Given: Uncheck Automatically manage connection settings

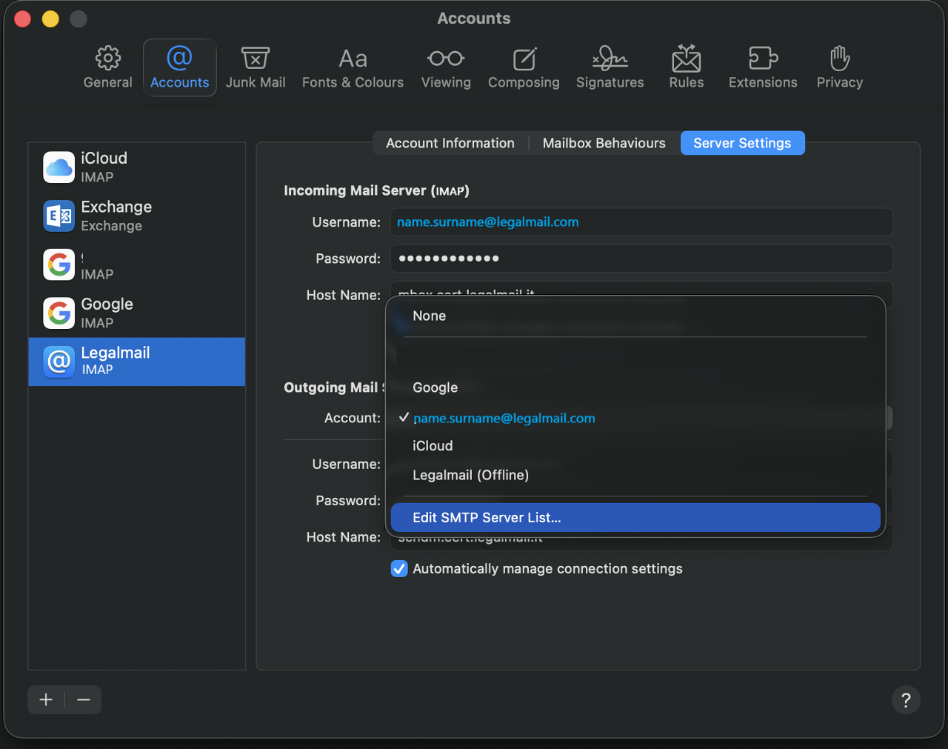Looking at the screenshot, I should [399, 569].
